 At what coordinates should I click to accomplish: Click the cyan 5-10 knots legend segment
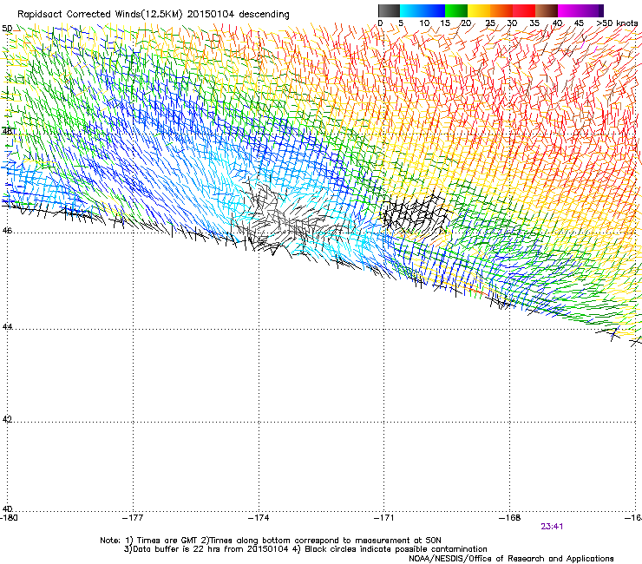coord(411,10)
